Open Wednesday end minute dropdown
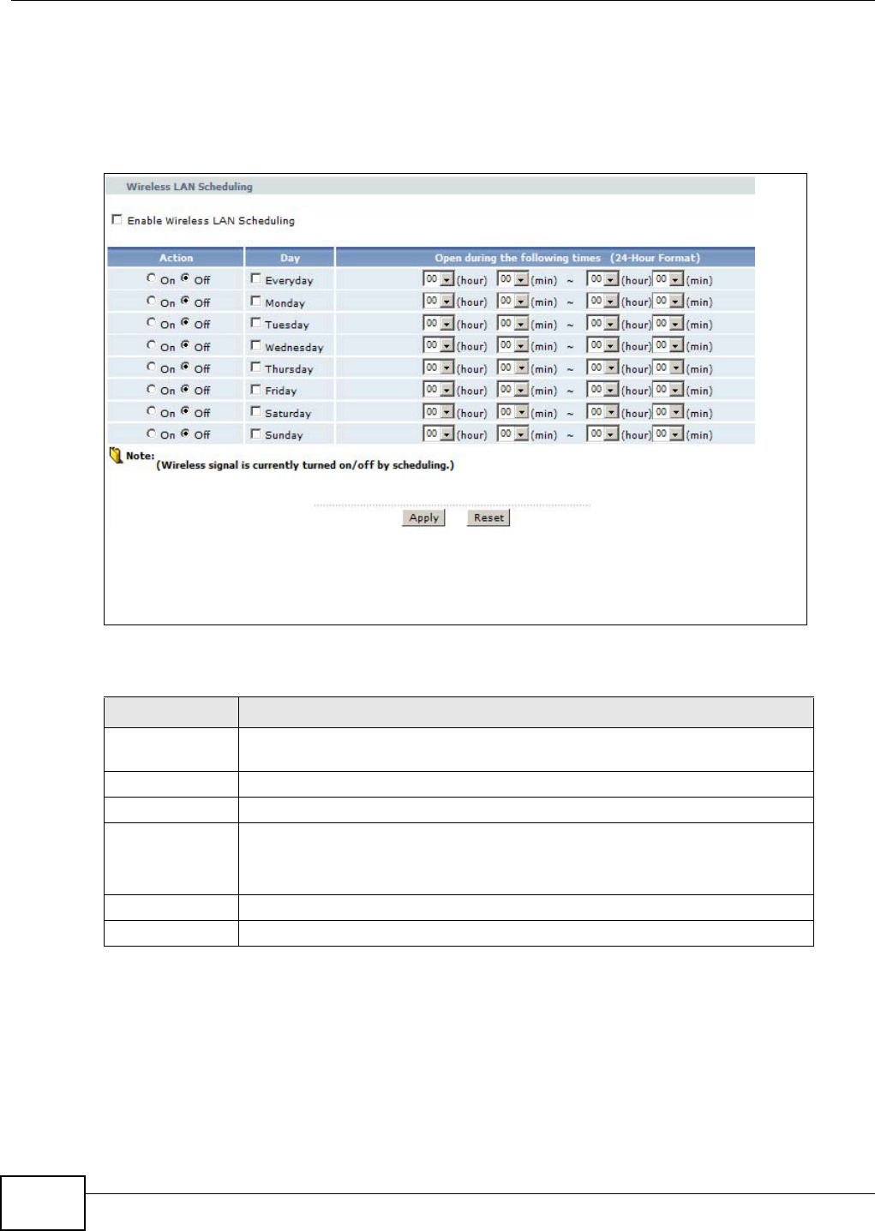Image resolution: width=875 pixels, height=1231 pixels. click(x=668, y=346)
